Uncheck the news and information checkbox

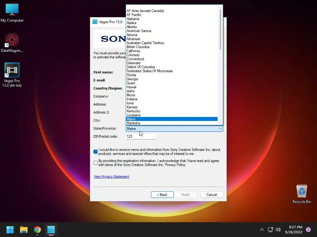click(x=95, y=152)
